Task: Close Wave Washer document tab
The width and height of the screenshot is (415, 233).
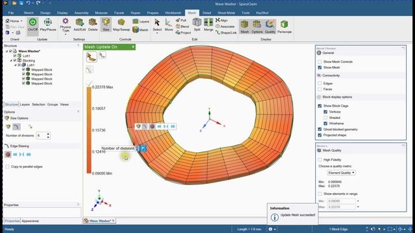Action: [x=113, y=221]
